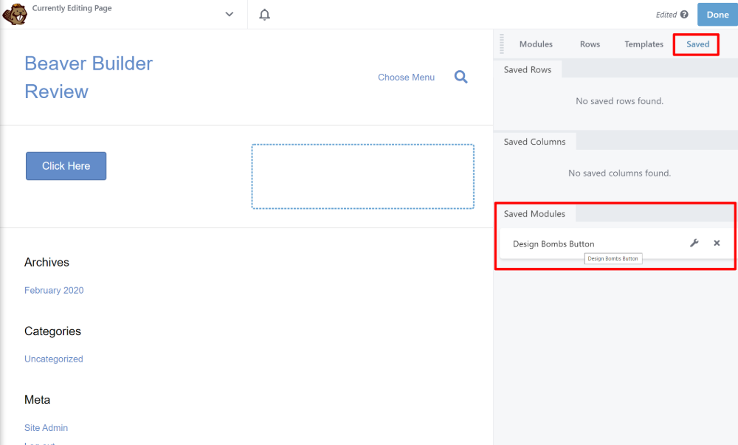Switch to the Saved tab
The image size is (738, 445).
[697, 44]
